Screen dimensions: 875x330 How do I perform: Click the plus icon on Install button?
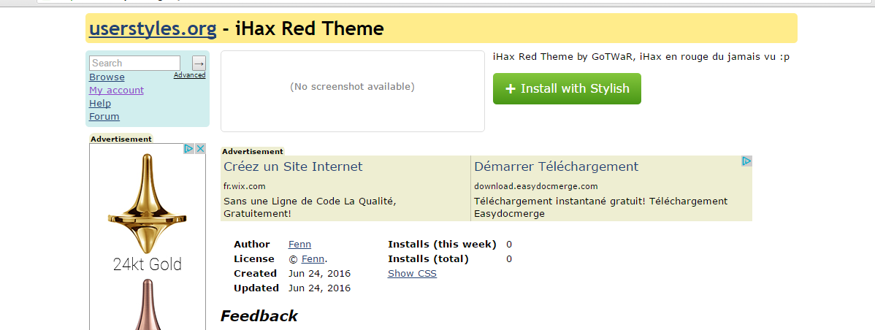pos(510,88)
